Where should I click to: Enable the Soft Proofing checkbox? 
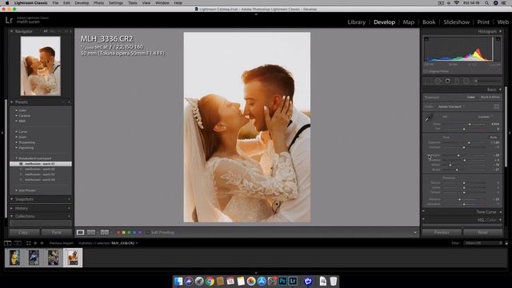(x=148, y=233)
